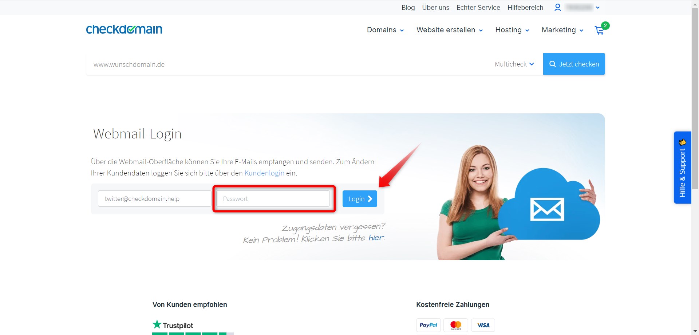The height and width of the screenshot is (335, 699).
Task: Open the Multicheck dropdown
Action: pyautogui.click(x=514, y=64)
